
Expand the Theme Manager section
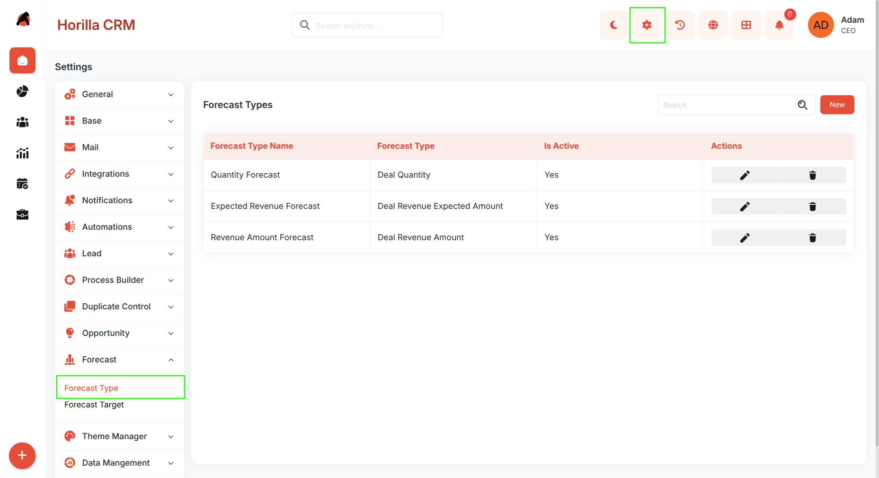[x=119, y=436]
